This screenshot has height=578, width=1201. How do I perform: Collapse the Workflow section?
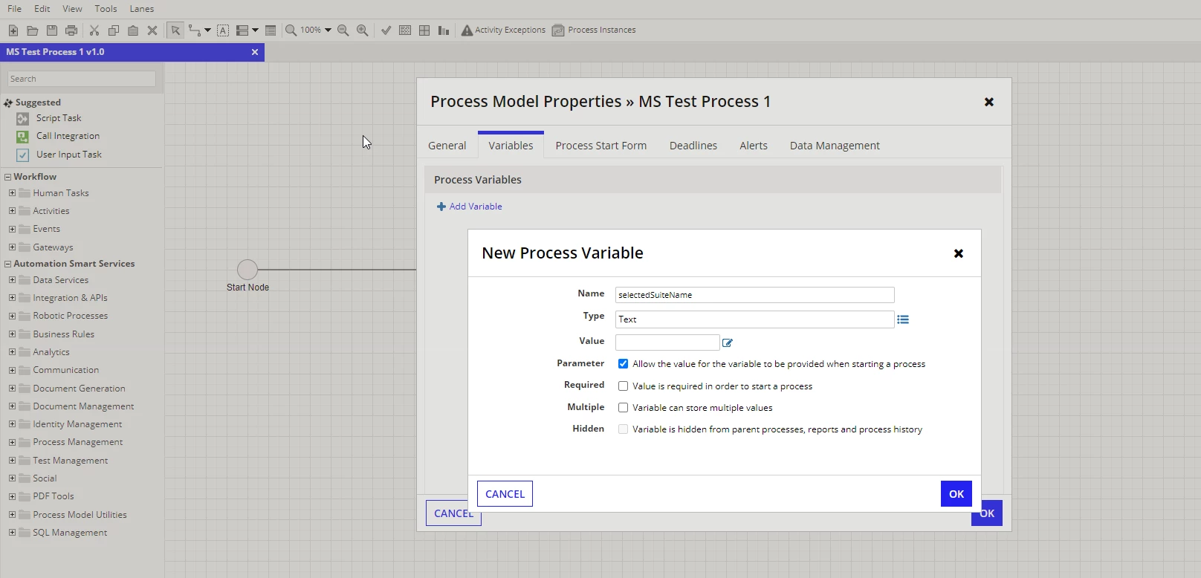[8, 177]
